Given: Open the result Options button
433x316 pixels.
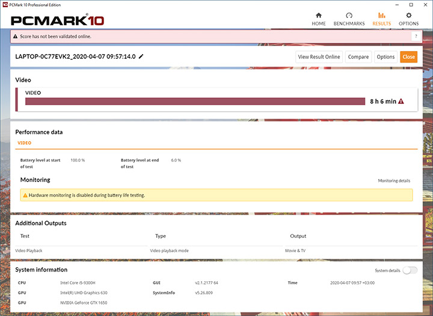Looking at the screenshot, I should (385, 57).
